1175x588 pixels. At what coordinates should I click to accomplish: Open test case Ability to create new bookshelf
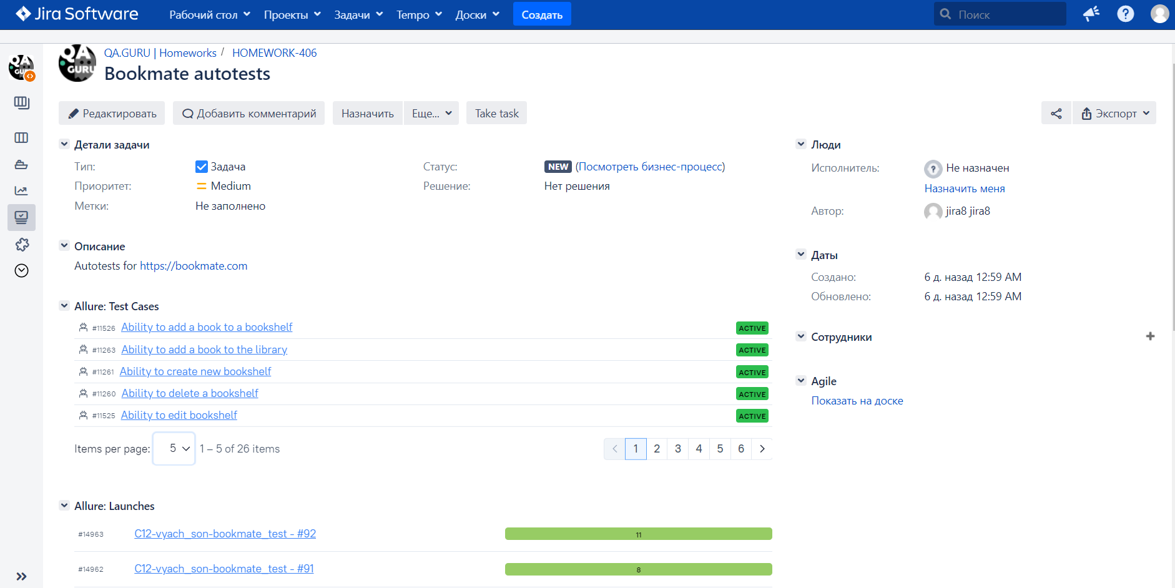coord(195,371)
